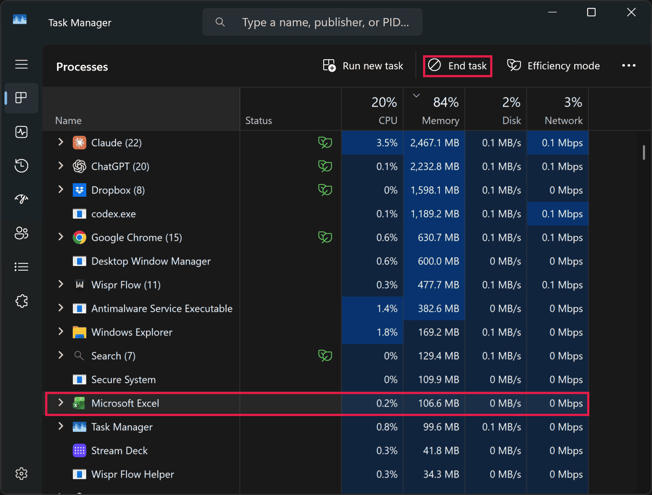This screenshot has height=495, width=652.
Task: Select the codex.exe process row
Action: pos(316,214)
